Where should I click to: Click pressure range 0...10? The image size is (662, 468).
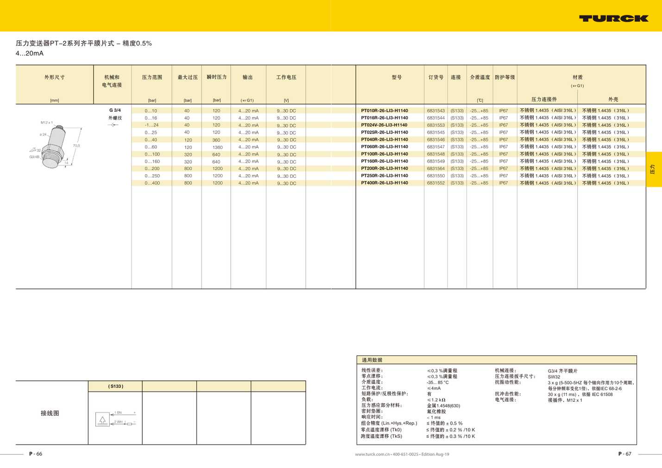[x=151, y=111]
